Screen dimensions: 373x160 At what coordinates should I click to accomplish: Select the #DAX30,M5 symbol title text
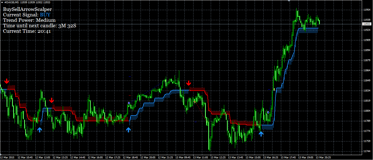pos(11,2)
